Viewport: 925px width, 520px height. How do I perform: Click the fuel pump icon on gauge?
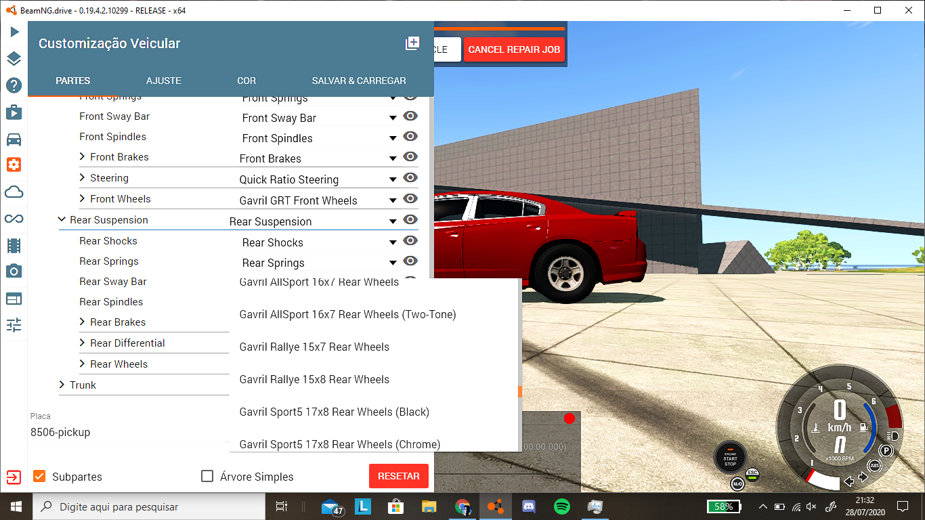(x=863, y=428)
